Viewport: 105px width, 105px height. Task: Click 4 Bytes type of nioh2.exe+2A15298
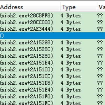point(71,43)
